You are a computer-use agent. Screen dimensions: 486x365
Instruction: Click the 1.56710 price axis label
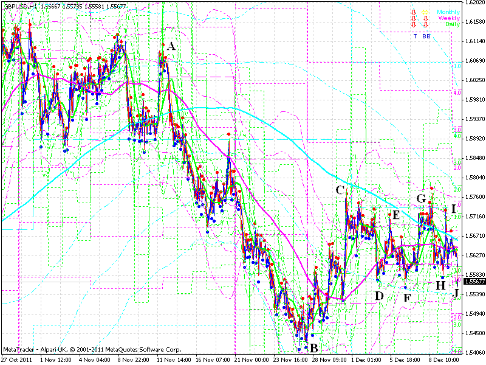(475, 236)
